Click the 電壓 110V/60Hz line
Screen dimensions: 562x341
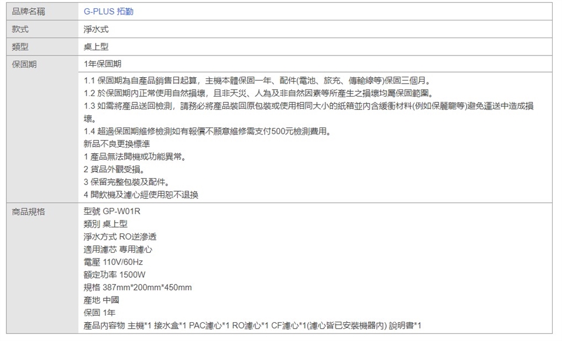(114, 262)
